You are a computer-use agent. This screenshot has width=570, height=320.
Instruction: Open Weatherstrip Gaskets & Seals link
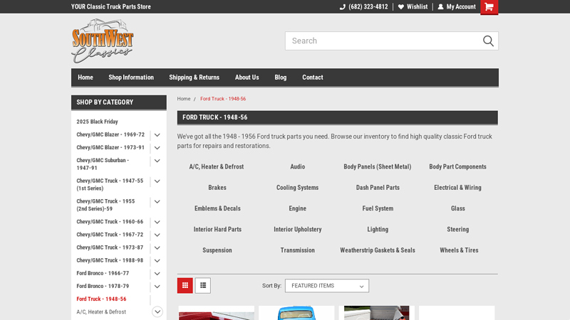[378, 250]
